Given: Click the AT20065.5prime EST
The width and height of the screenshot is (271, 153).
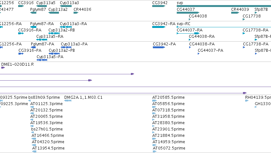Looking at the screenshot, I should point(32,120).
